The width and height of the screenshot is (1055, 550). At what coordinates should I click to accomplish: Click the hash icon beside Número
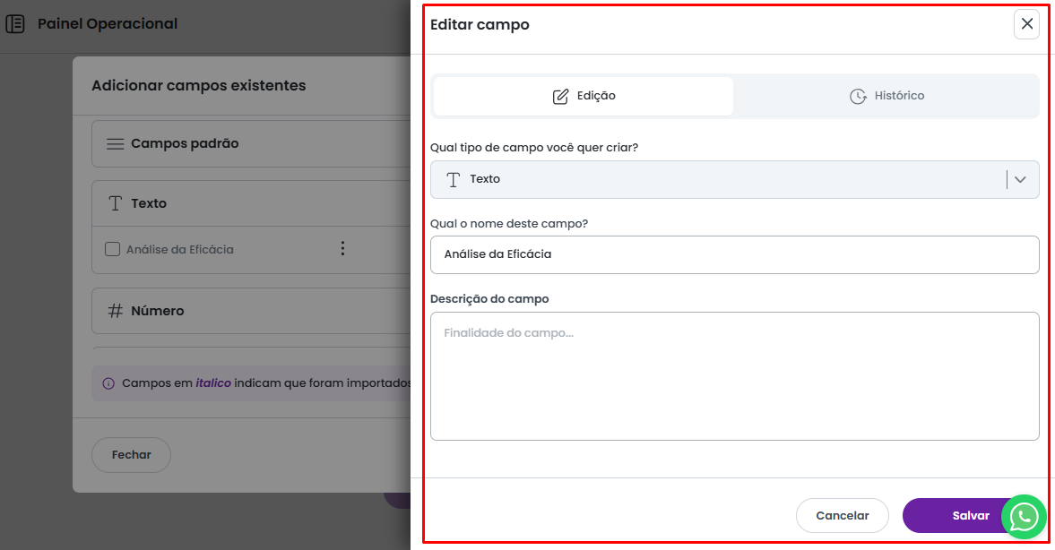click(115, 311)
